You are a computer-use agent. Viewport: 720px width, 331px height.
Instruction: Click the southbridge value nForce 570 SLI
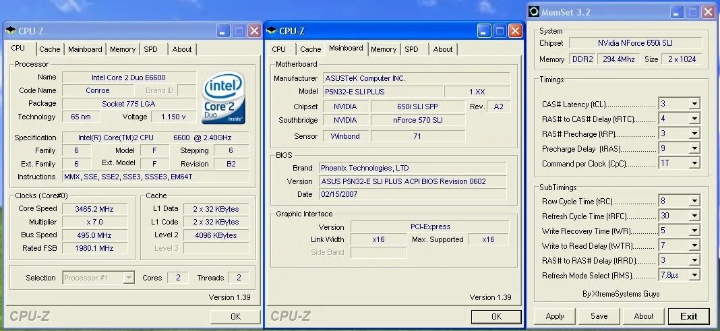418,120
